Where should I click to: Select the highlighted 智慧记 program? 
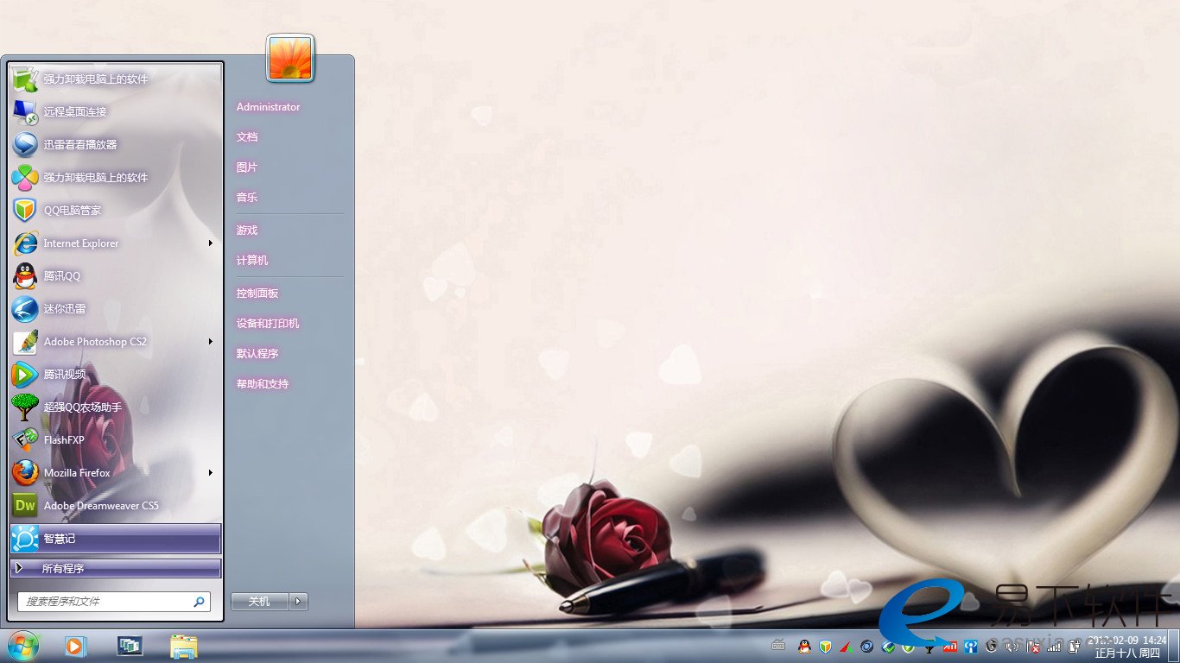[116, 539]
